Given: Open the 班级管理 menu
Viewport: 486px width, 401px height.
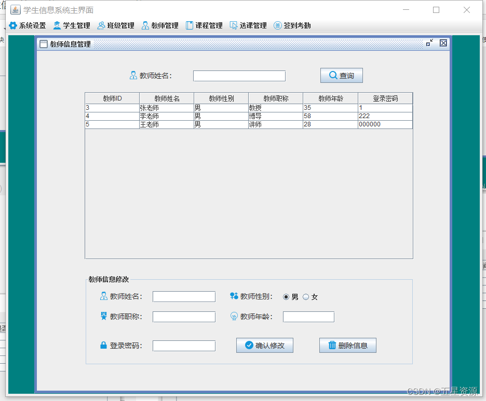Looking at the screenshot, I should (116, 25).
